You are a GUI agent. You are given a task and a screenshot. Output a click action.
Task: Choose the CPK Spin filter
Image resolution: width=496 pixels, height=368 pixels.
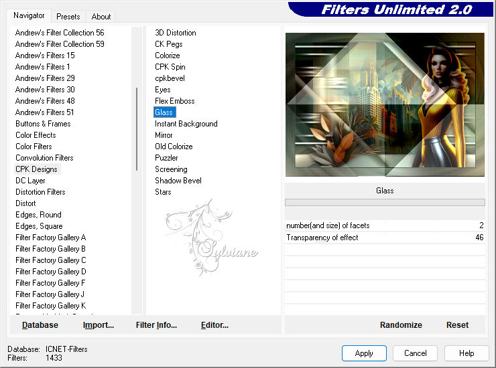(x=170, y=67)
